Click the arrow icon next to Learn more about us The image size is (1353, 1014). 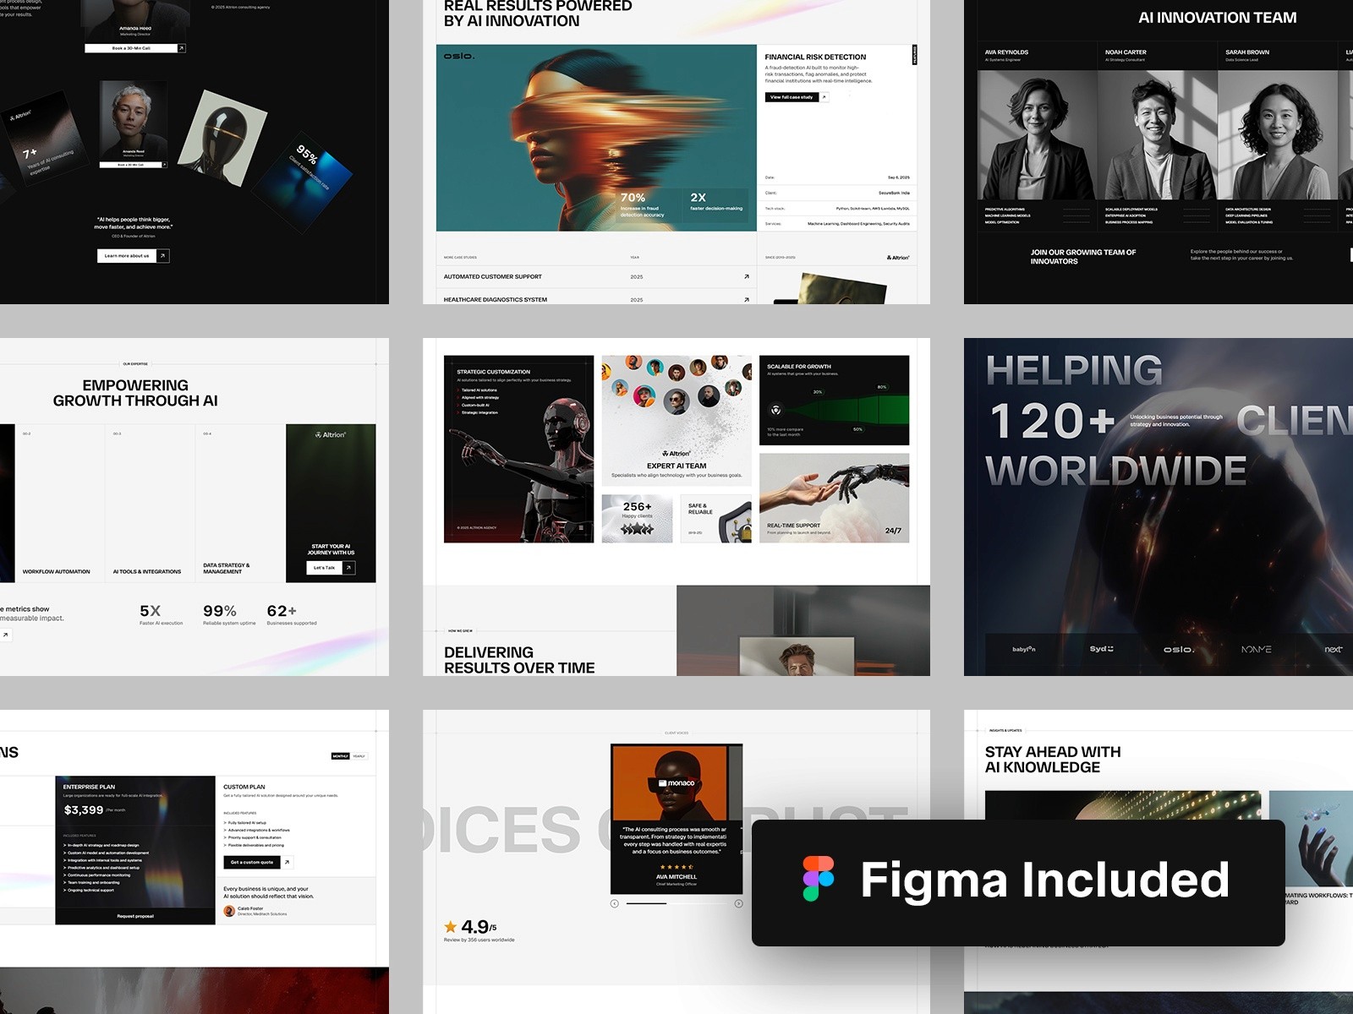pyautogui.click(x=163, y=255)
